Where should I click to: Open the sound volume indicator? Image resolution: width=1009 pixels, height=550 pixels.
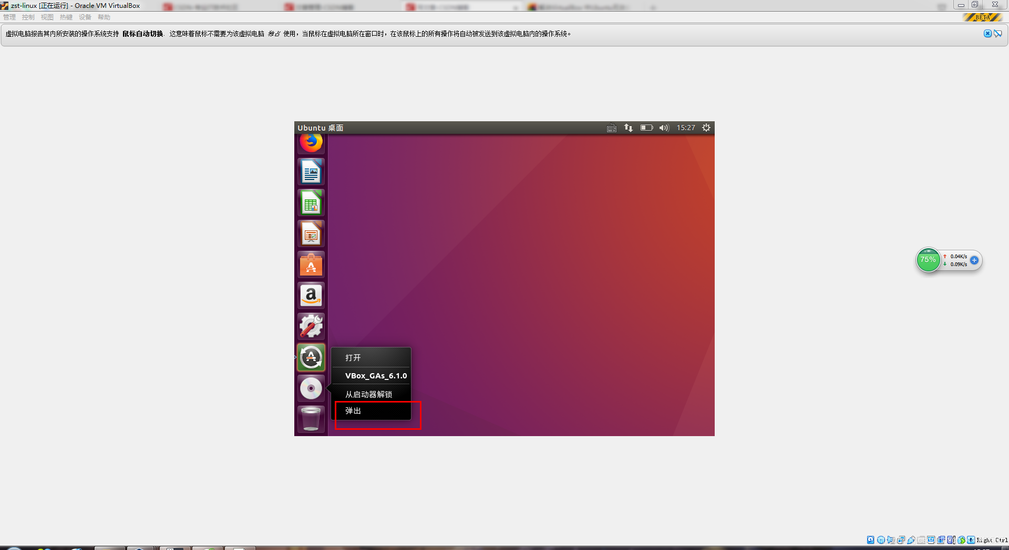(x=664, y=128)
